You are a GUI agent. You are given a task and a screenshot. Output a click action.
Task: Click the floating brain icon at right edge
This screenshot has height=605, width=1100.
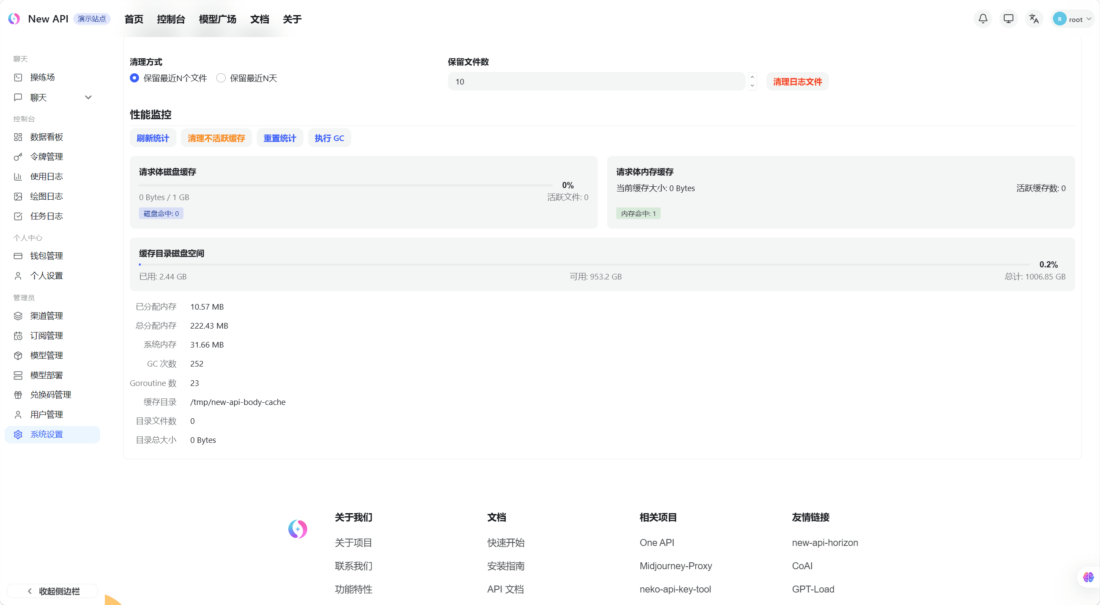[1088, 577]
